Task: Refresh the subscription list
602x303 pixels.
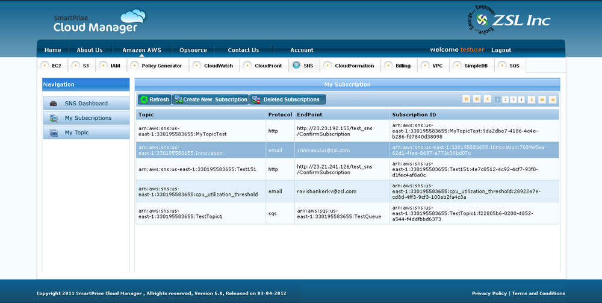Action: click(154, 99)
